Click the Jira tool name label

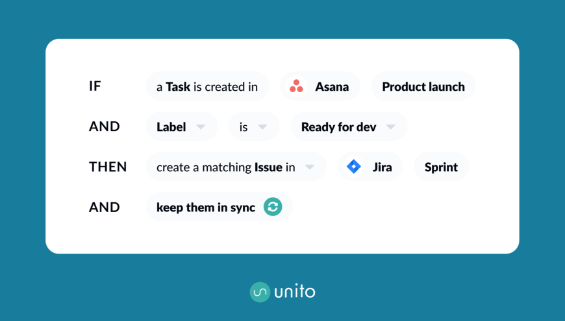click(382, 167)
